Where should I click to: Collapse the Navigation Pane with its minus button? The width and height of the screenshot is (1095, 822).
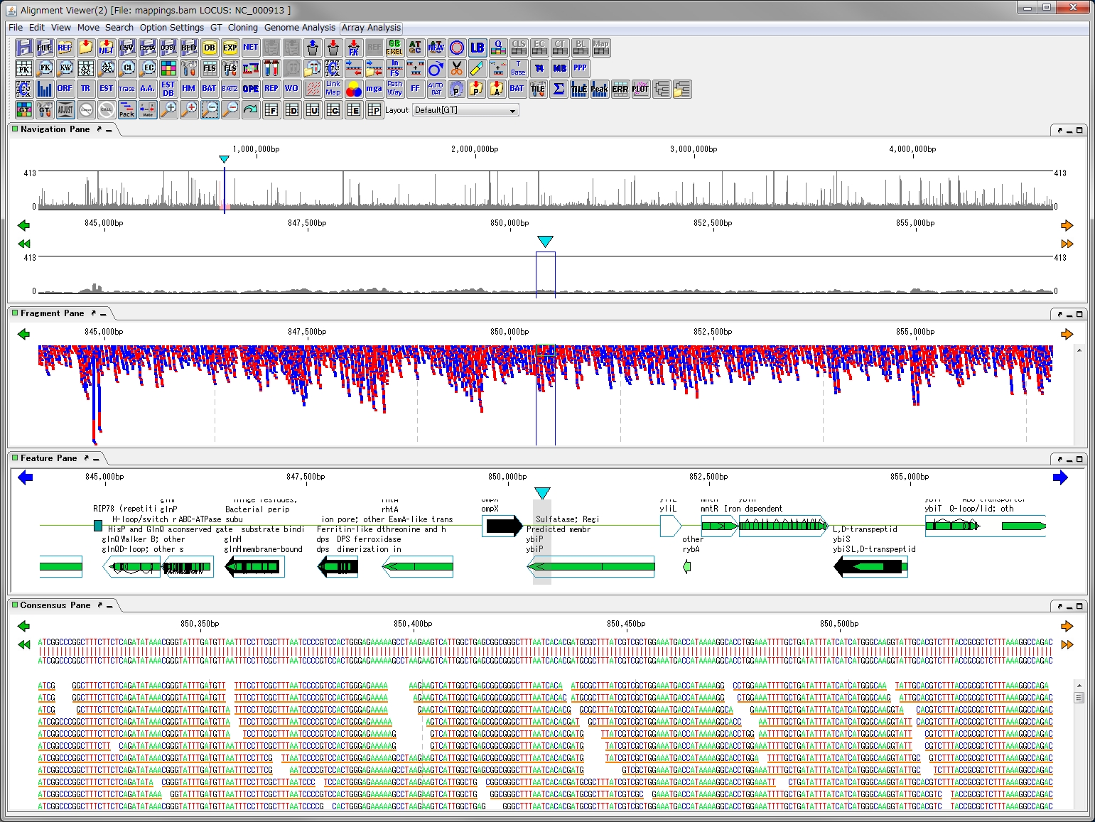click(109, 130)
